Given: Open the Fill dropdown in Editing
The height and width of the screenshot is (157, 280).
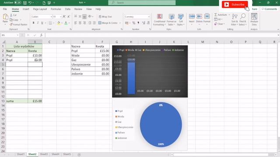Looking at the screenshot, I should point(218,19).
